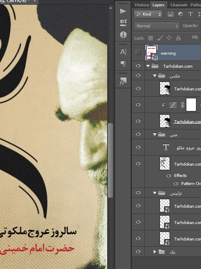The height and width of the screenshot is (269, 201).
Task: Click the Fill label
Action: 195,37
